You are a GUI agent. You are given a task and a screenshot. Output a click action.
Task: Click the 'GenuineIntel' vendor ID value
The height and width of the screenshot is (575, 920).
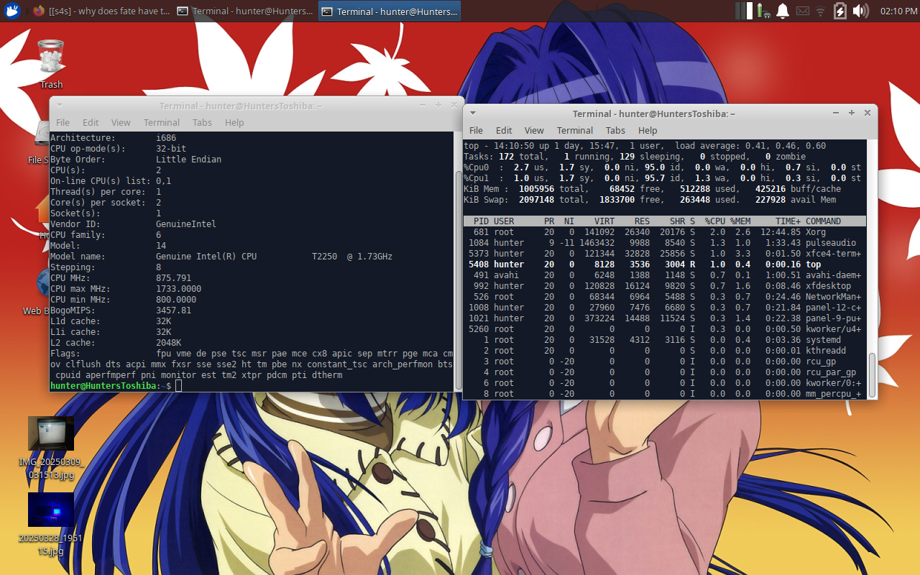185,224
